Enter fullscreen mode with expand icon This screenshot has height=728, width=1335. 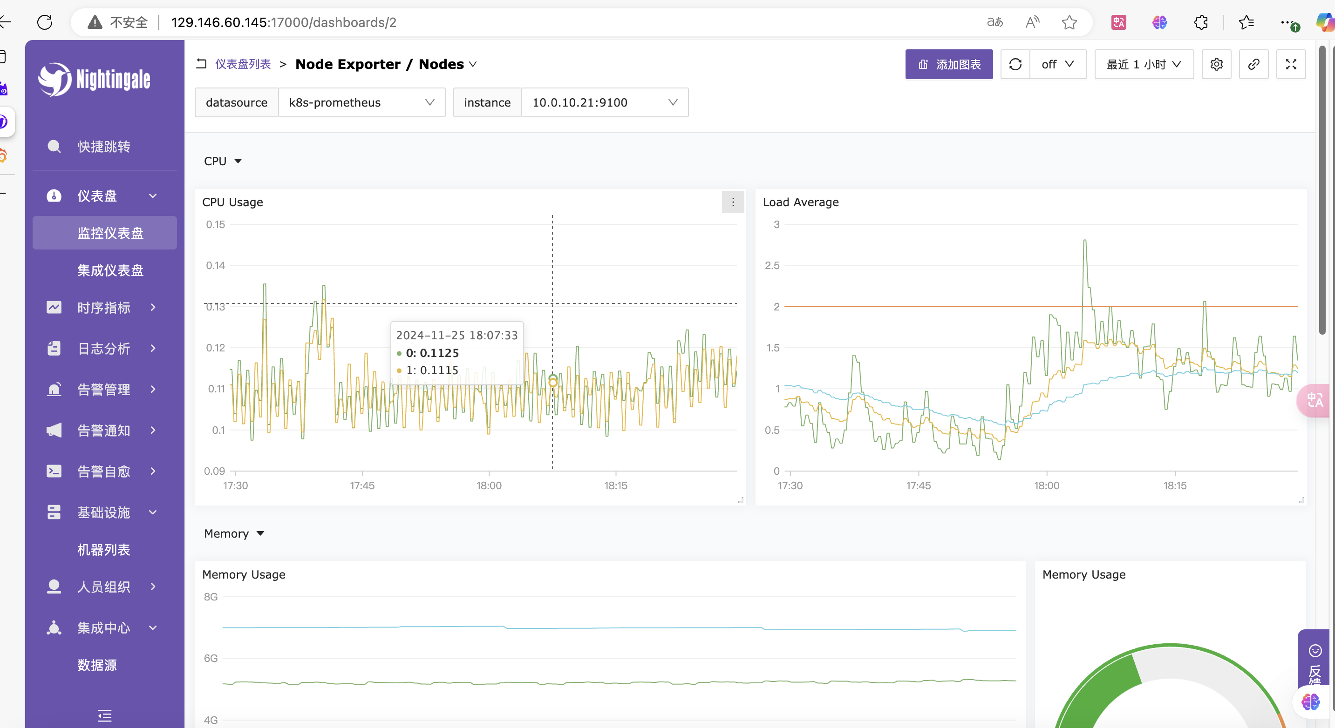pos(1290,64)
